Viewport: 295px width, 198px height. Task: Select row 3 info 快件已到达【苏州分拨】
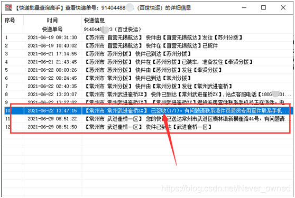pos(139,54)
